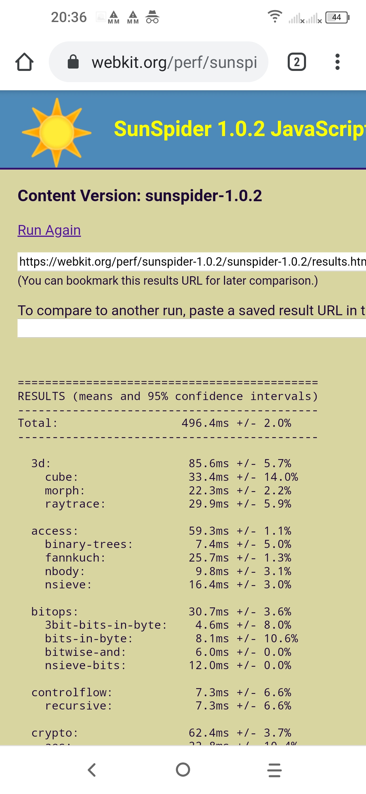Open the recent apps navigation button
The width and height of the screenshot is (366, 794).
pyautogui.click(x=274, y=770)
